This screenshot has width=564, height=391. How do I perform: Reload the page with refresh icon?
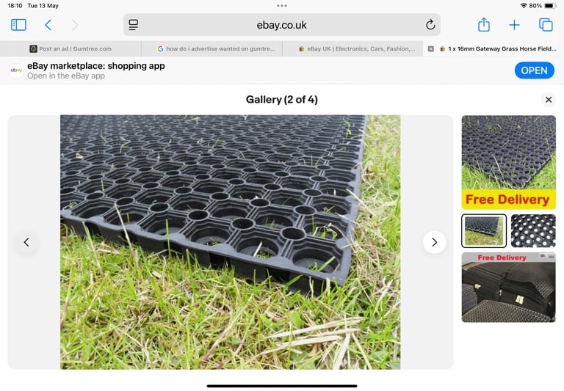430,25
